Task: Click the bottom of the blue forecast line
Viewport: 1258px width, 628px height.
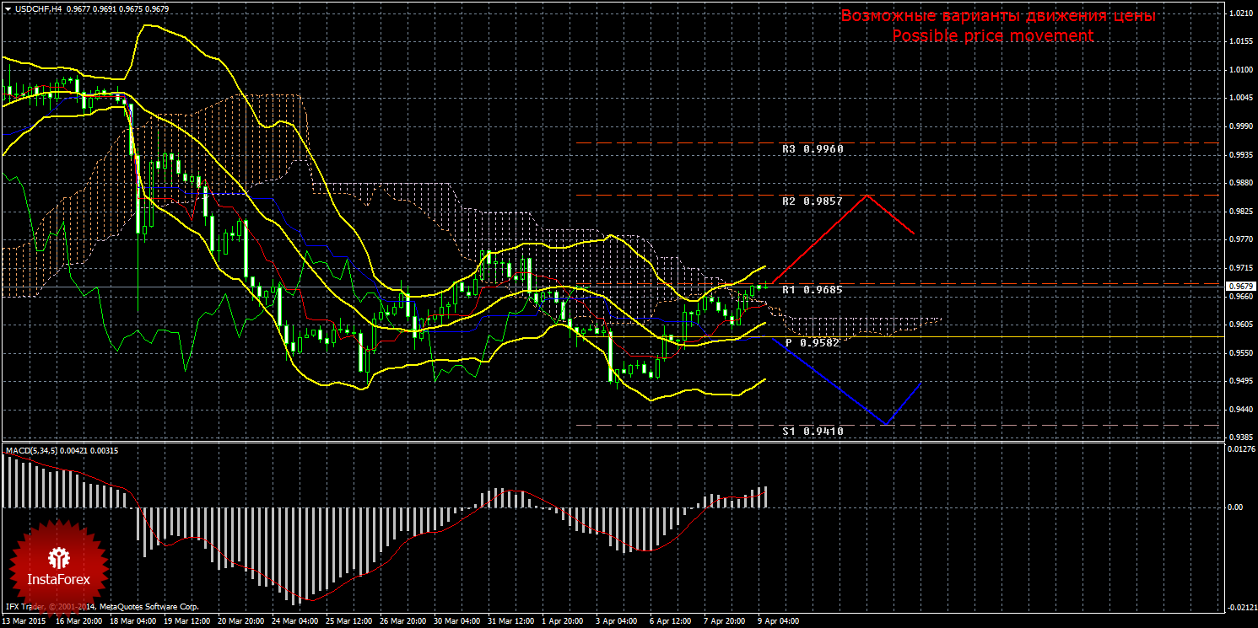Action: coord(885,423)
